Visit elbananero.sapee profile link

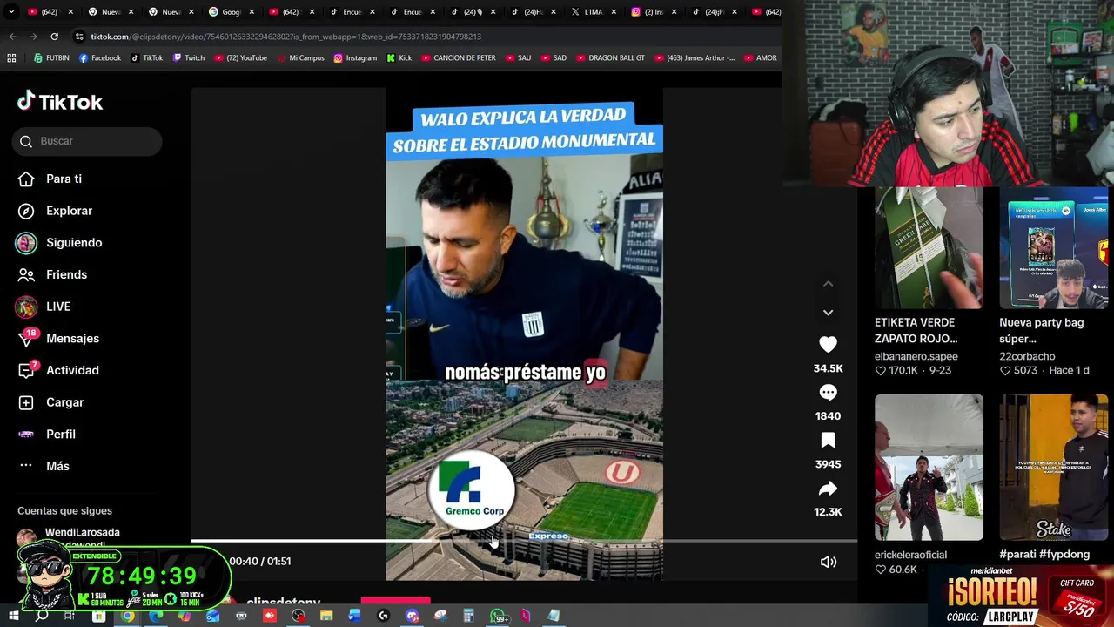(x=916, y=356)
